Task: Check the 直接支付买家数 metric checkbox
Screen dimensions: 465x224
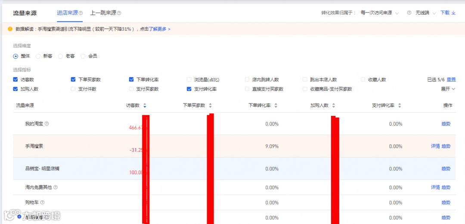Action: [x=247, y=89]
